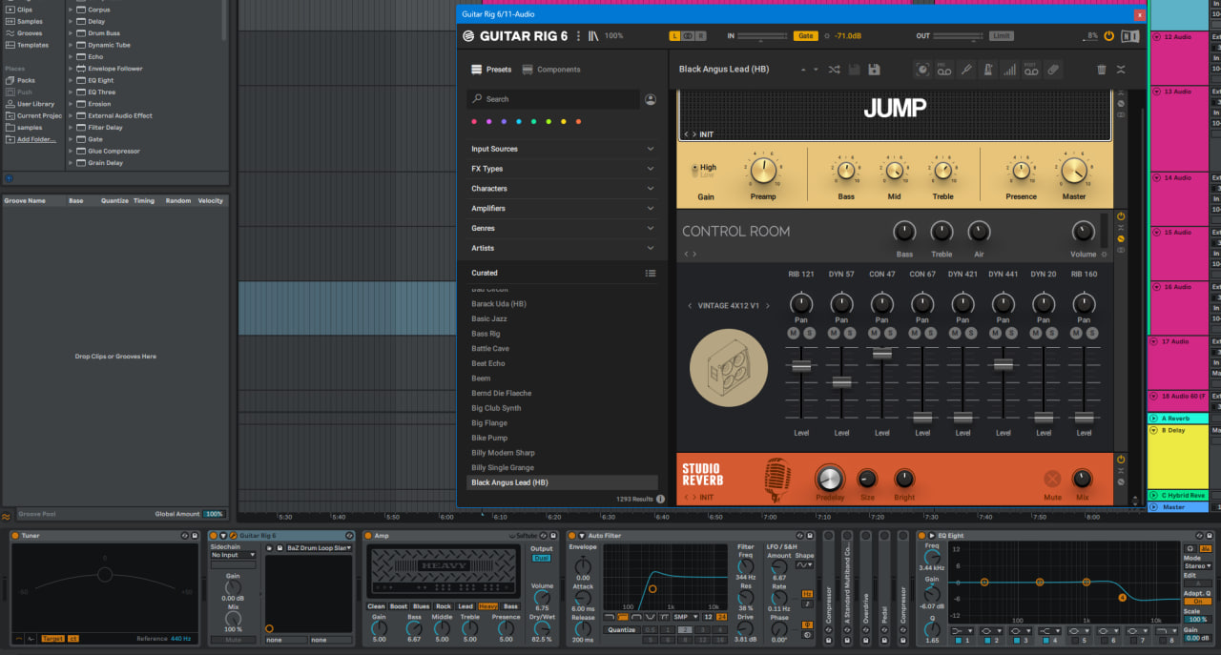The height and width of the screenshot is (655, 1221).
Task: Click the trash icon to clear rack
Action: [x=1102, y=70]
